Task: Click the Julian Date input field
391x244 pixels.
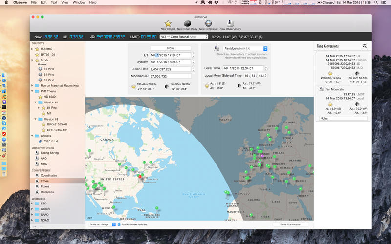Action: pos(170,69)
